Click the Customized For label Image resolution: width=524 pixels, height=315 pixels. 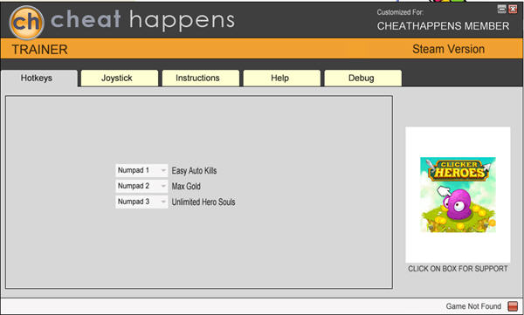coord(400,12)
